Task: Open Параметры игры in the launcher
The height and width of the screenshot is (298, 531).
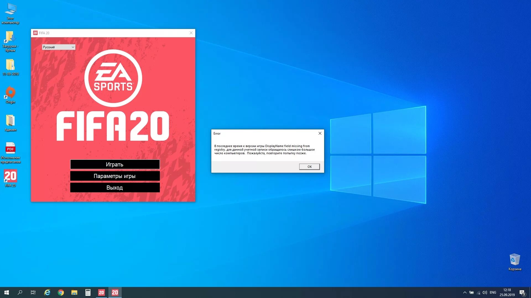Action: [x=115, y=176]
